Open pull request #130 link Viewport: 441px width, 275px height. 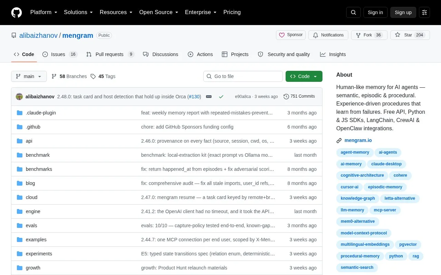pos(194,97)
